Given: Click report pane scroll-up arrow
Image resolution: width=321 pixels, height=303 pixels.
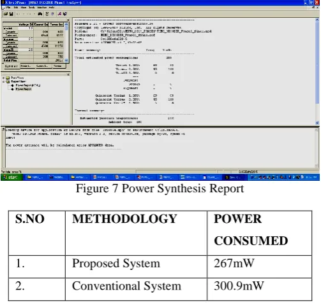Looking at the screenshot, I should [317, 20].
